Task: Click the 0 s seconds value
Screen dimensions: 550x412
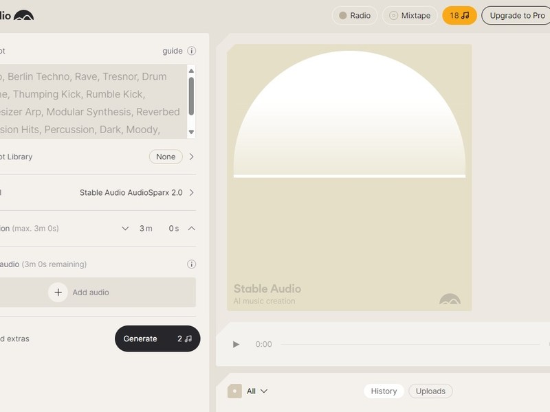Action: click(x=174, y=229)
